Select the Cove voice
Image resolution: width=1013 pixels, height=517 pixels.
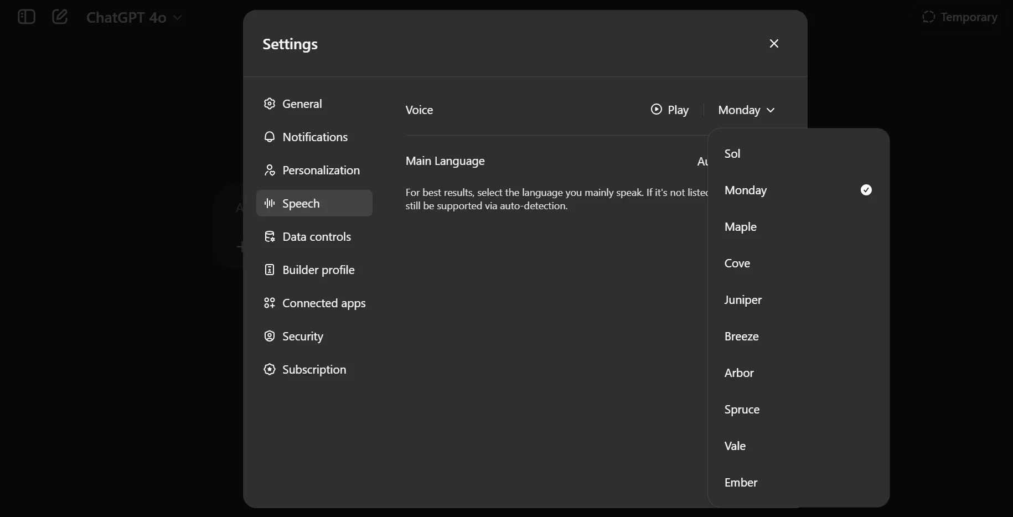[737, 263]
